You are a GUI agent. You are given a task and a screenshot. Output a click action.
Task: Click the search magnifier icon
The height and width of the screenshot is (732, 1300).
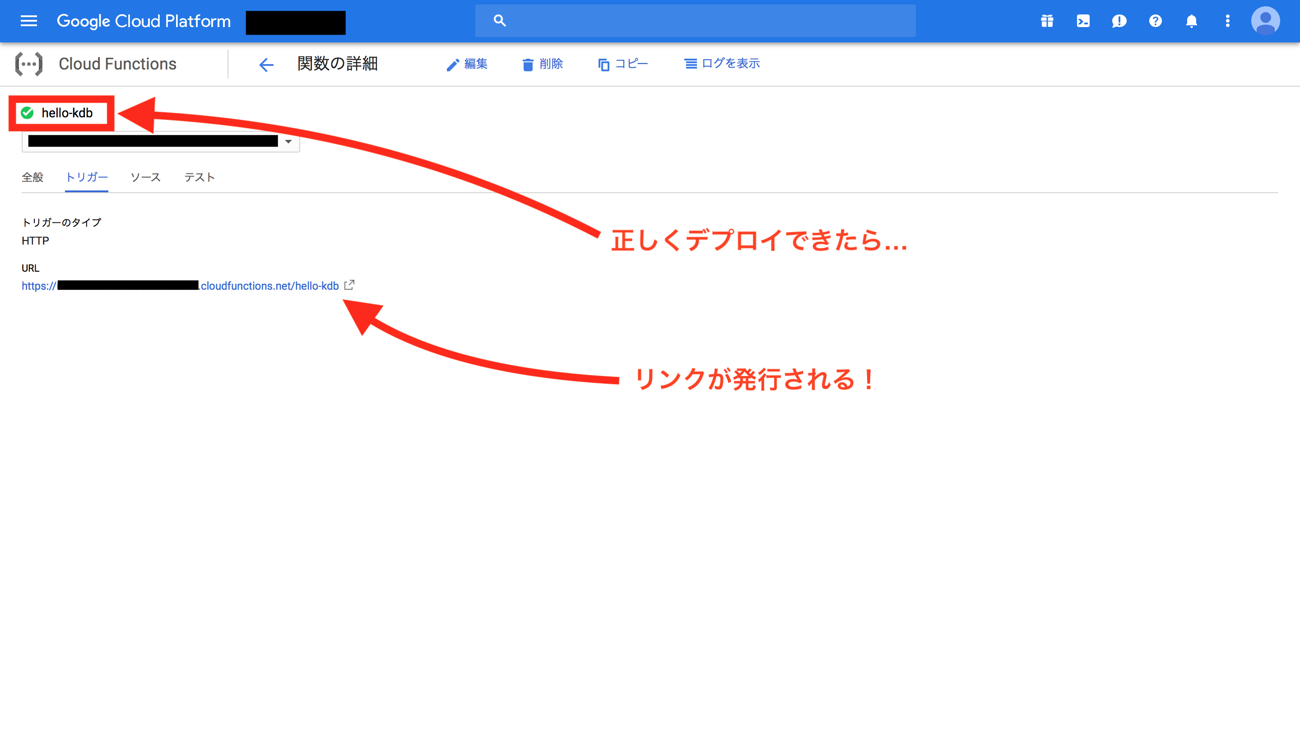point(499,20)
